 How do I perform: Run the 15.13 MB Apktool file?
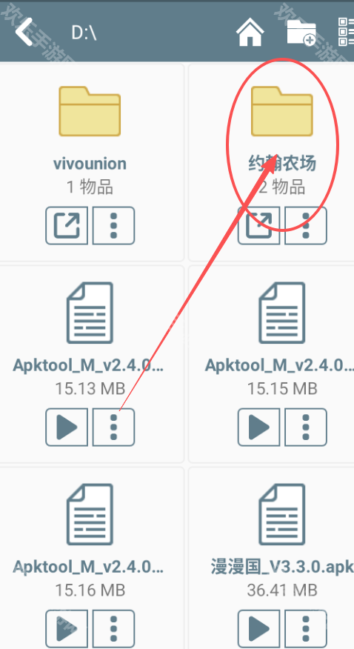(x=67, y=427)
